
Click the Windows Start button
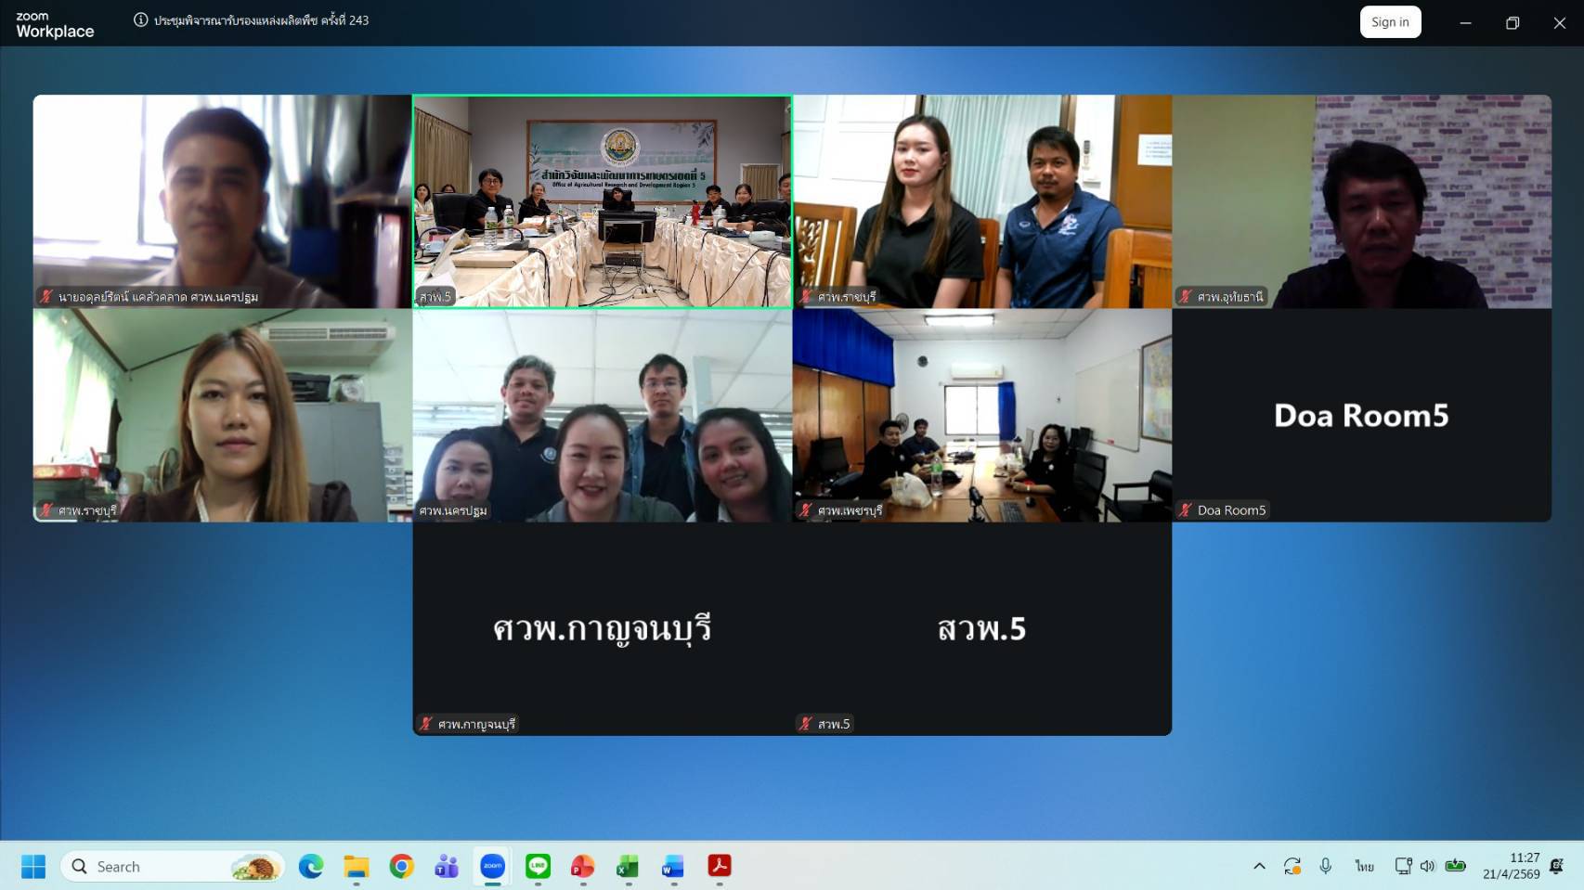point(33,866)
